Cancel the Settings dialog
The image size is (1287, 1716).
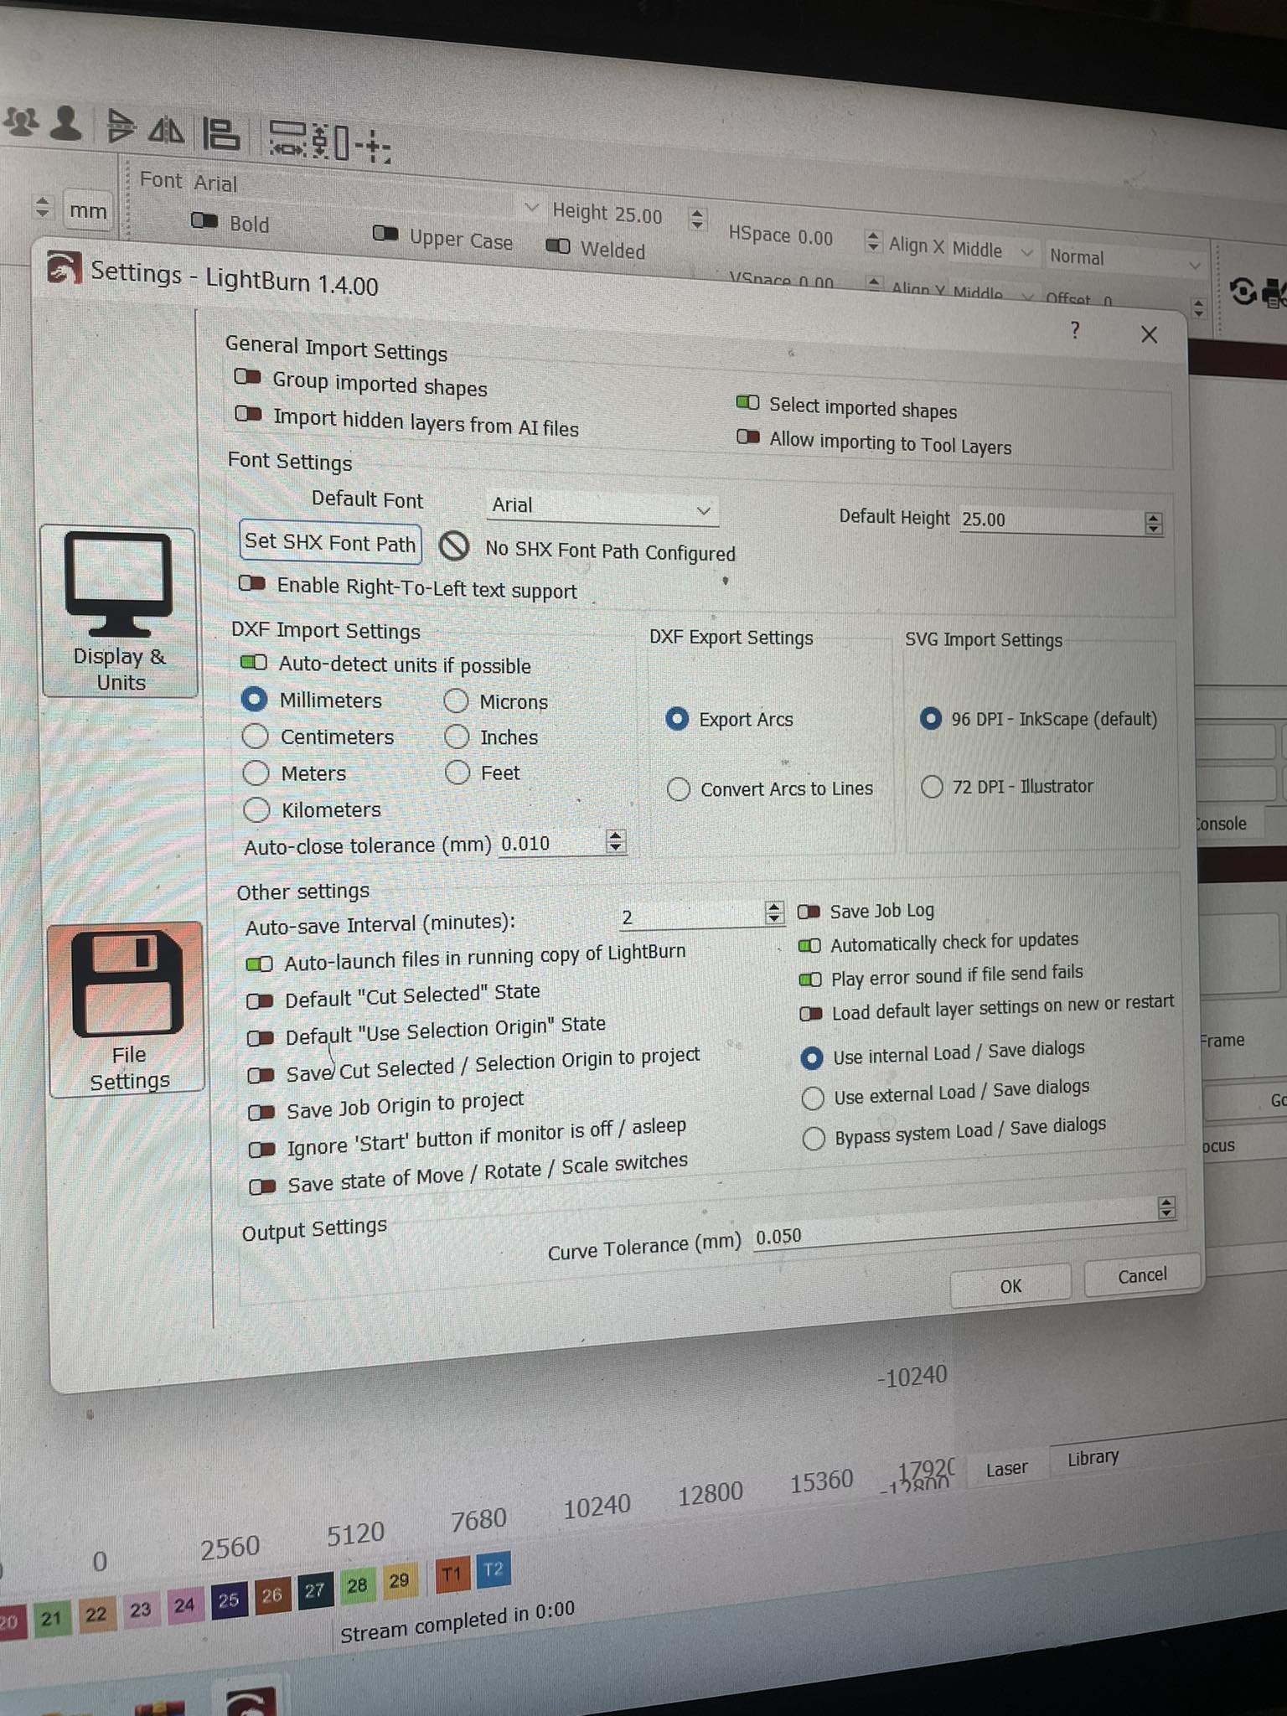point(1141,1275)
